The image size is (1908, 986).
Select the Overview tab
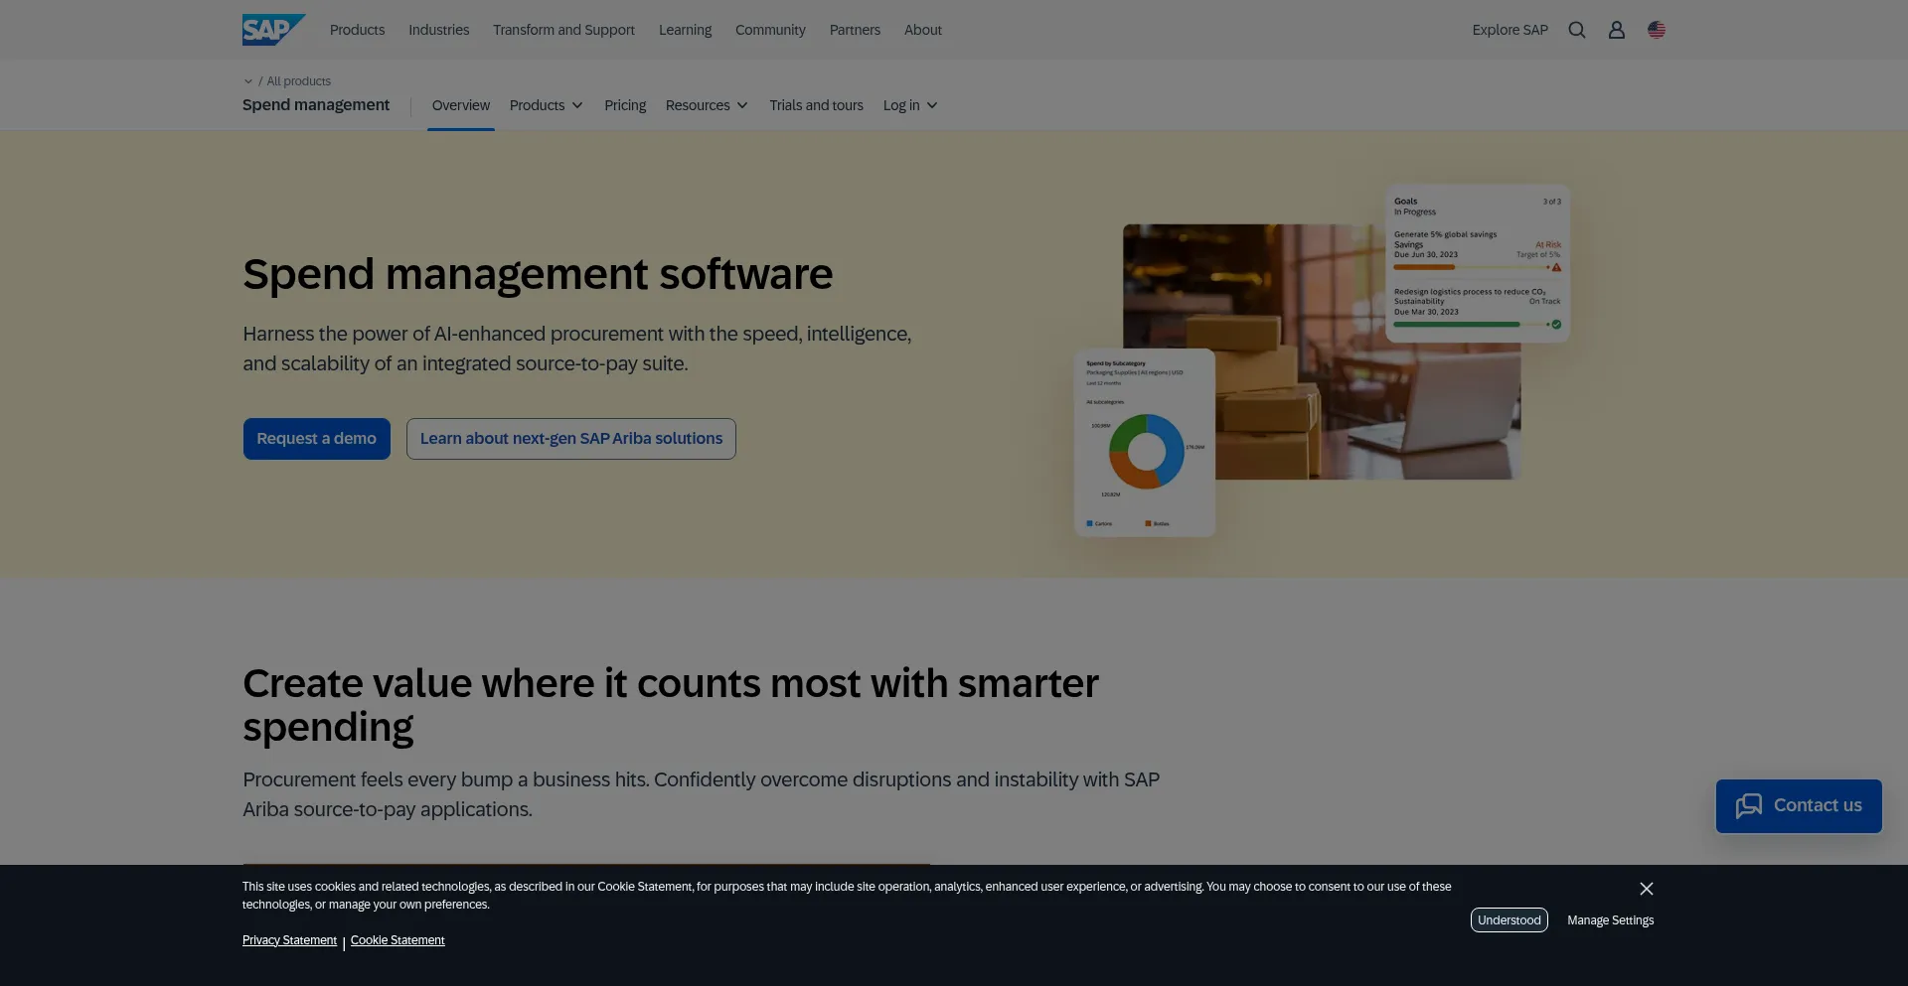(460, 105)
